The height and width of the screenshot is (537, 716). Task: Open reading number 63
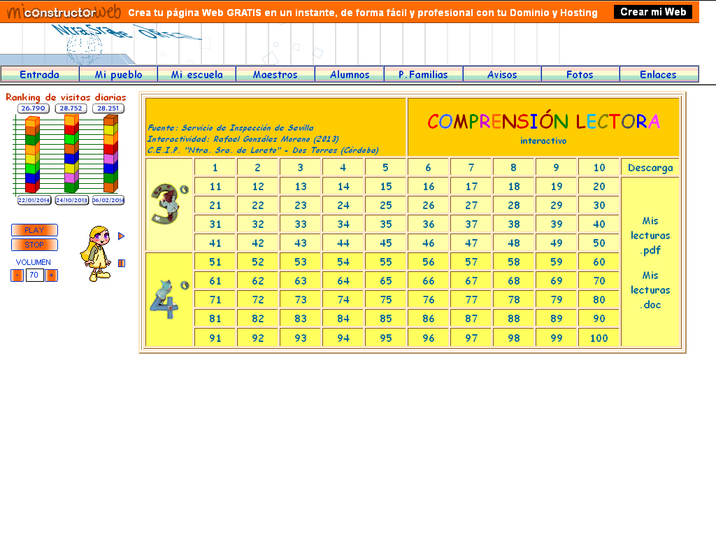[301, 281]
